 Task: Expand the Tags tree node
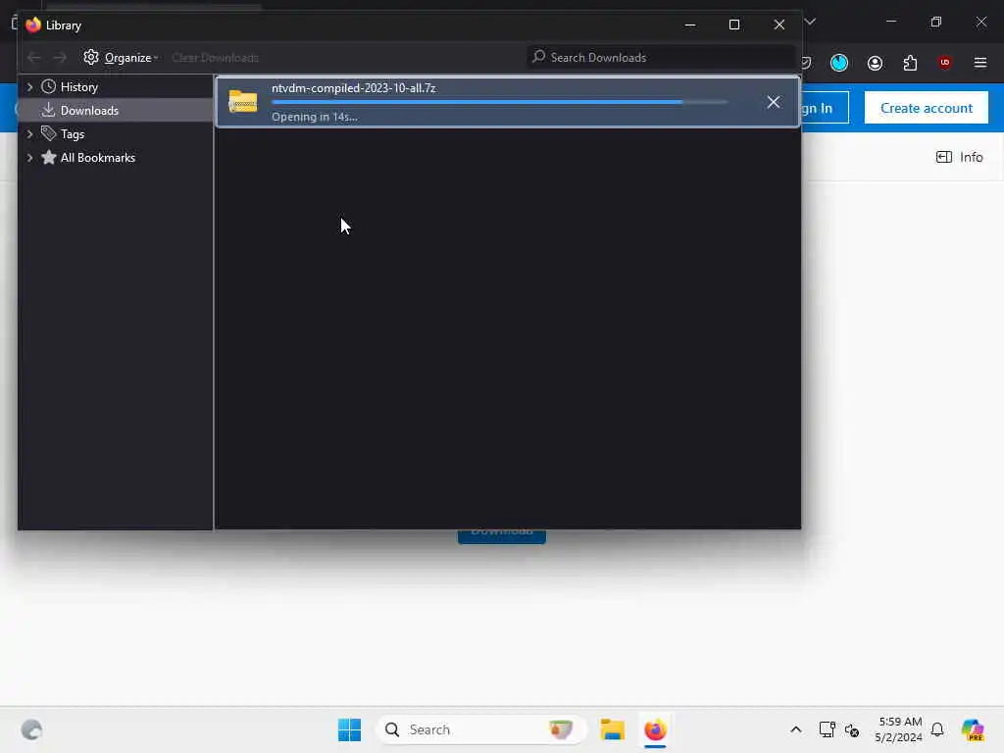click(x=29, y=133)
